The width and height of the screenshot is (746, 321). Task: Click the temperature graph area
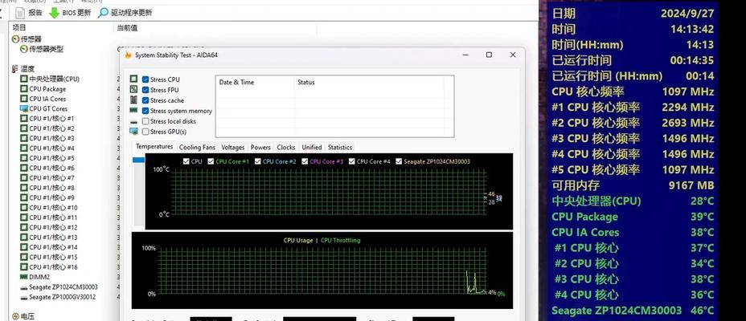point(328,192)
